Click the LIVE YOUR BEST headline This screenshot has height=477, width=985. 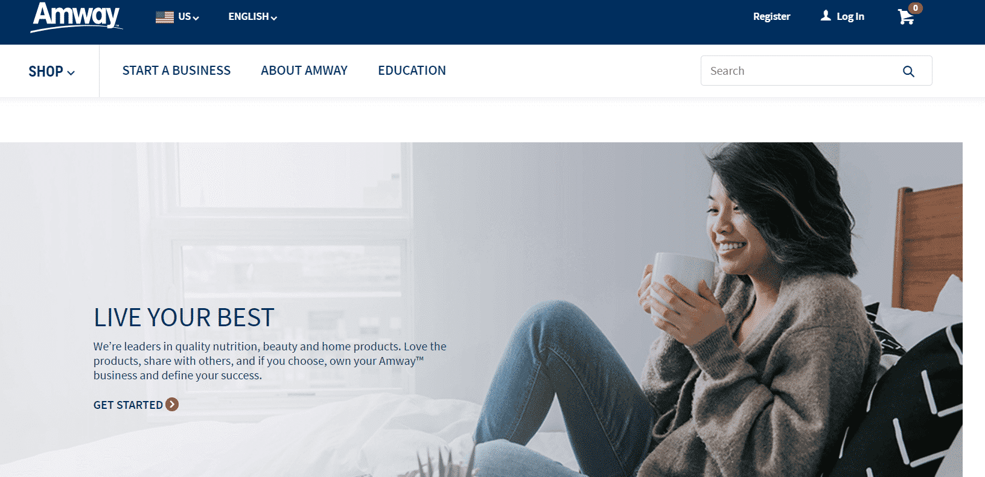184,318
